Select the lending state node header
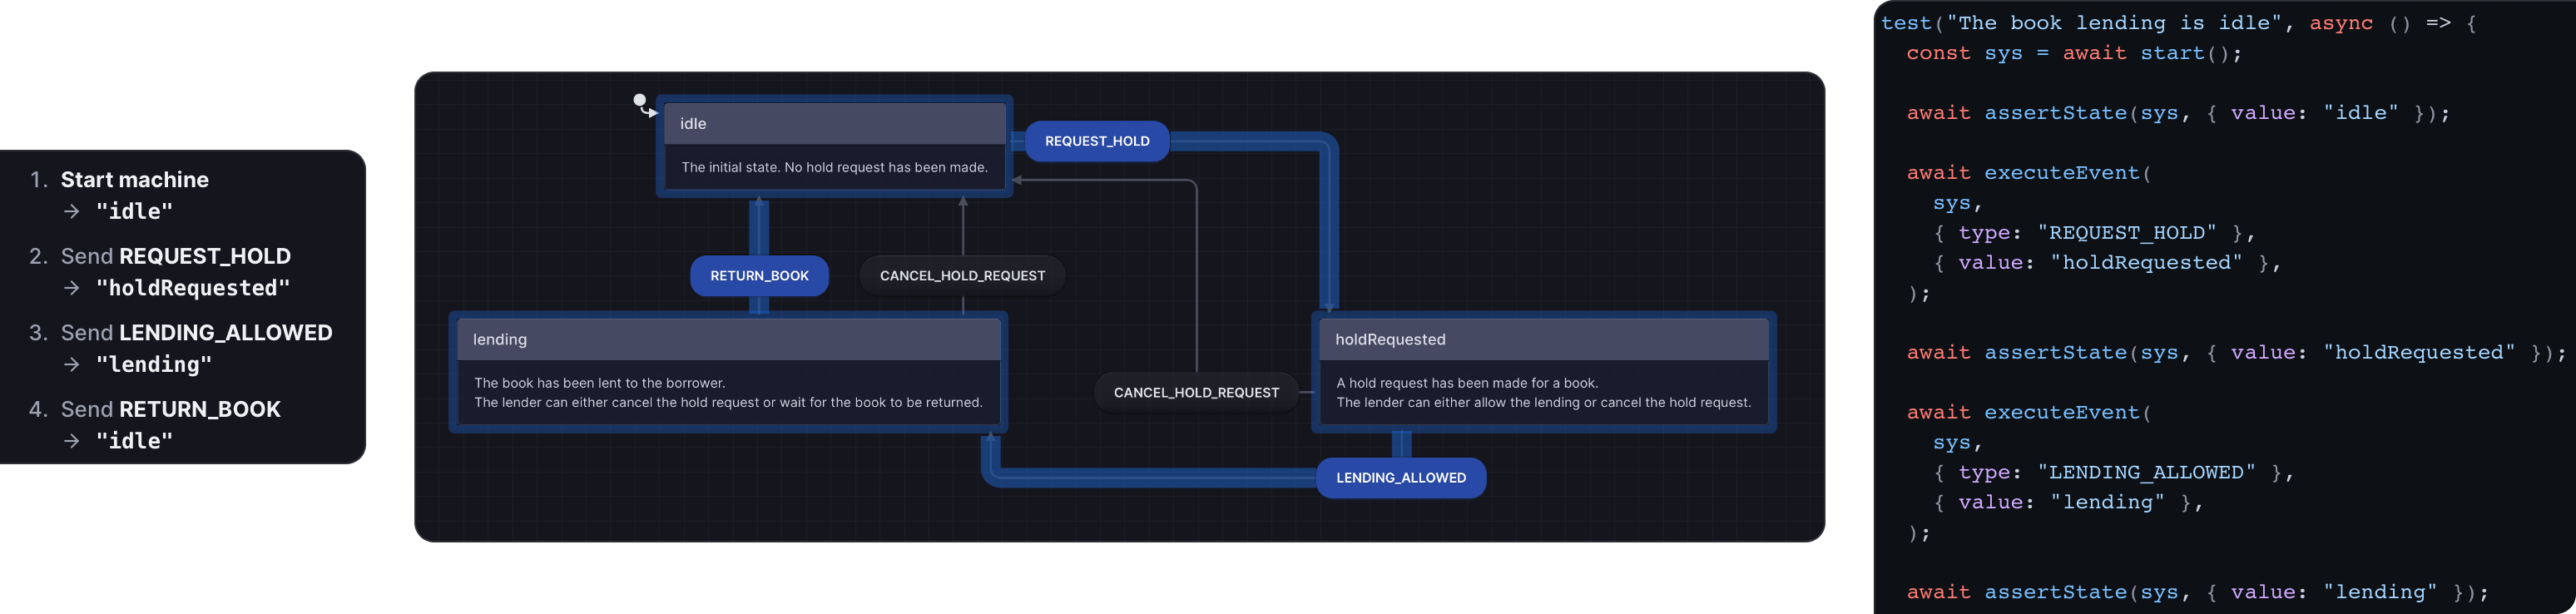 point(728,340)
